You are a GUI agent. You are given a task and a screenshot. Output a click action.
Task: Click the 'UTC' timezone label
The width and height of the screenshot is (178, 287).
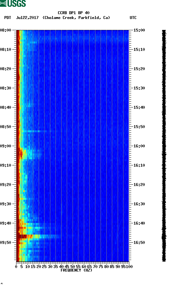(x=133, y=18)
